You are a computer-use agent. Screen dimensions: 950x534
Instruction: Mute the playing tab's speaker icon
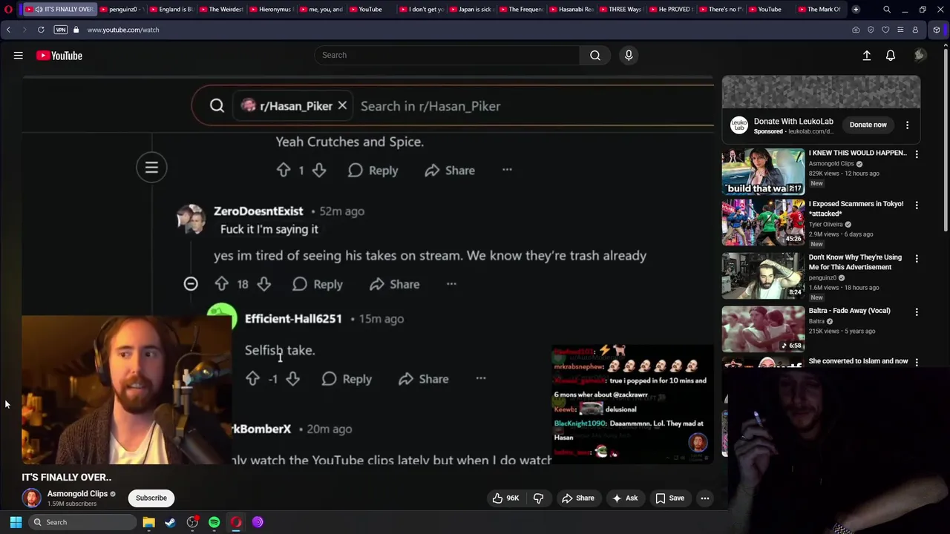(x=38, y=9)
